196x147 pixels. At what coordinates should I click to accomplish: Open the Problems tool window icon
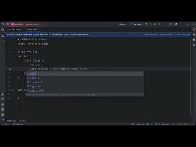pos(2,115)
